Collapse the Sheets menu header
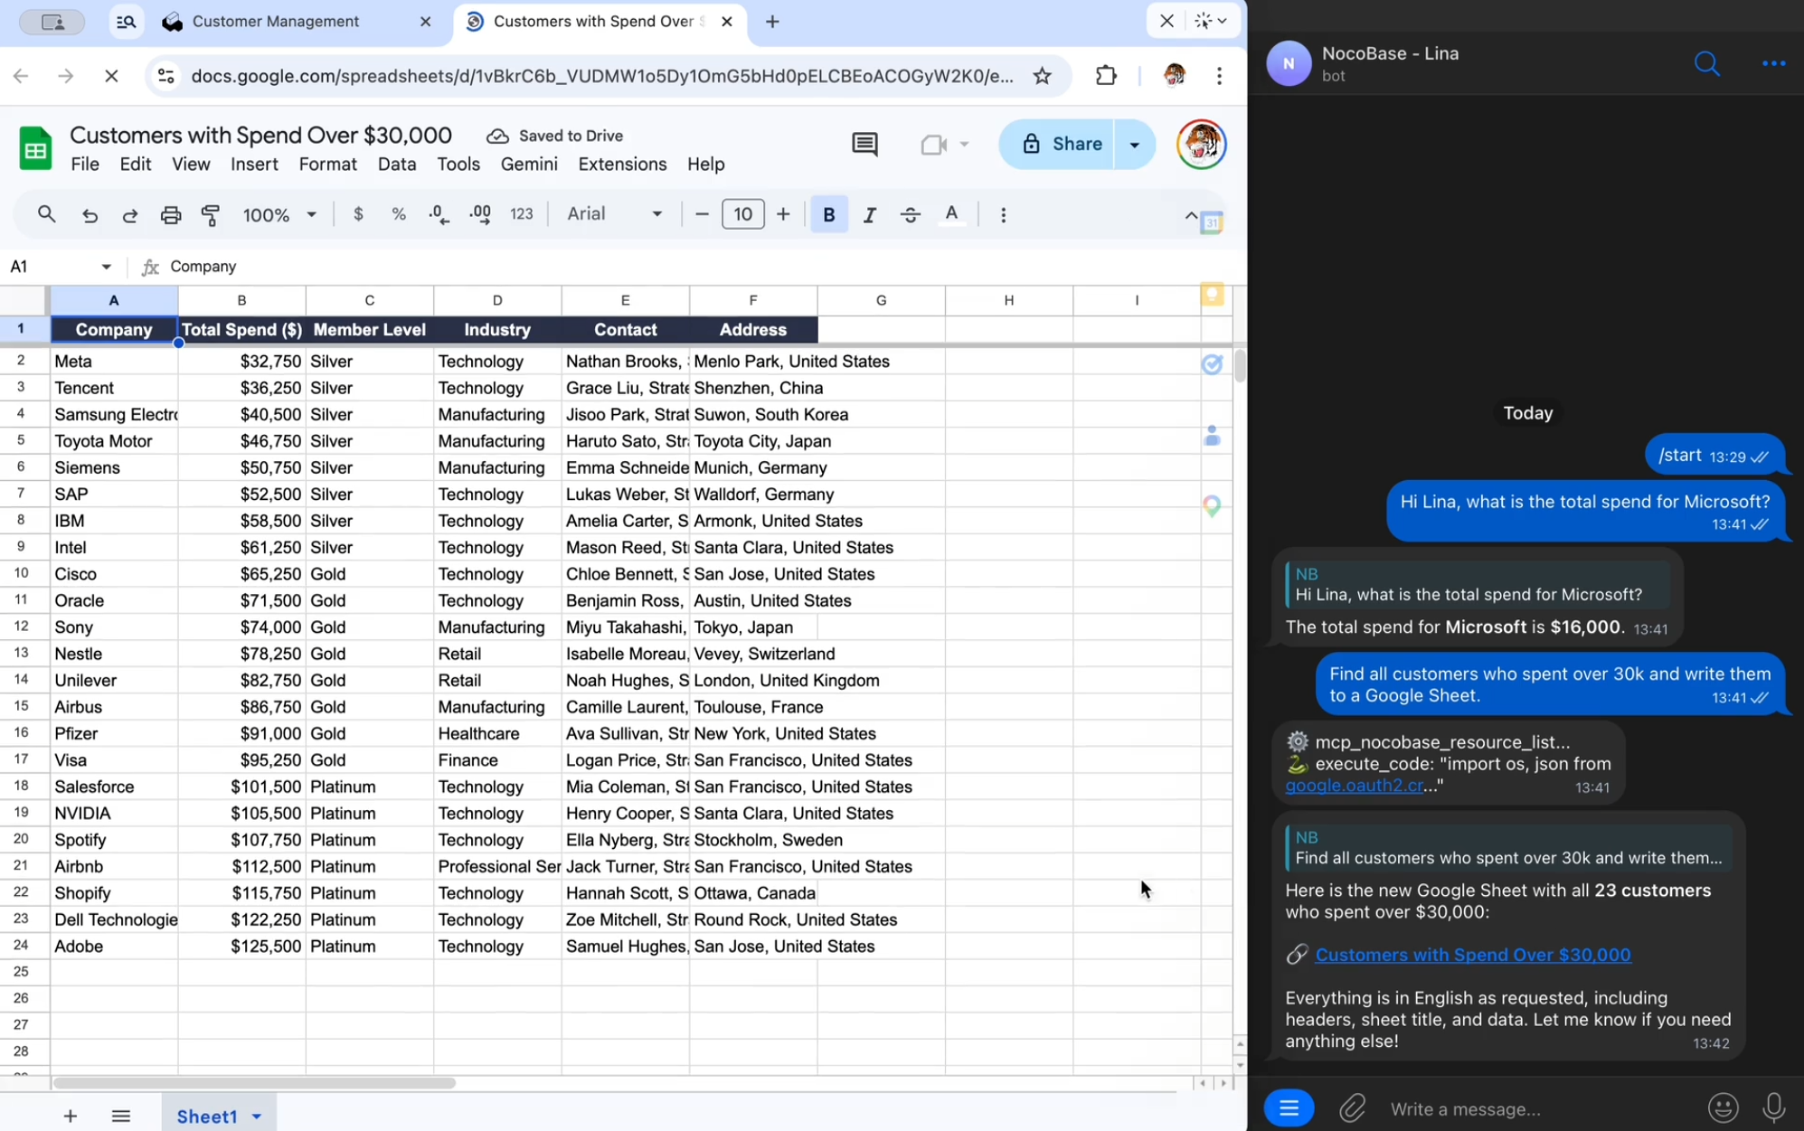The height and width of the screenshot is (1131, 1804). 1191,216
